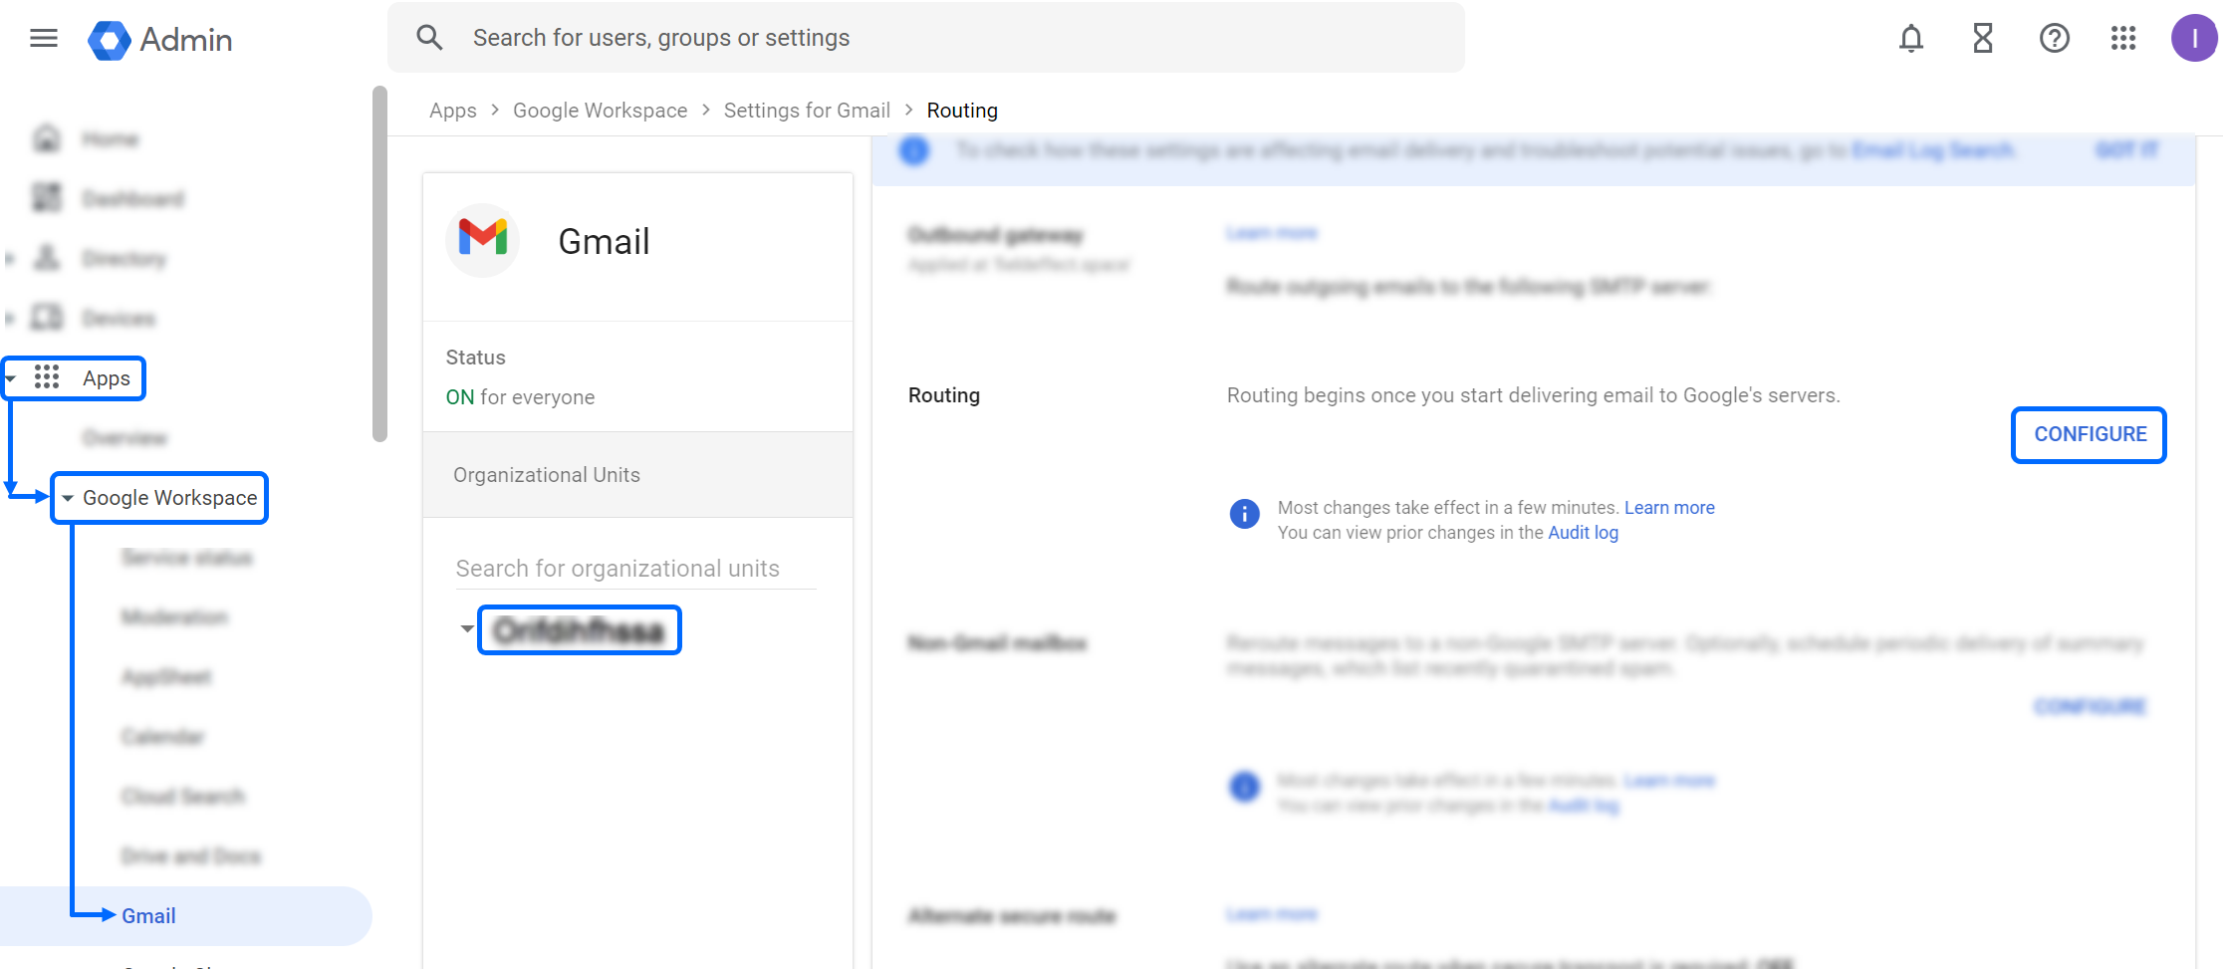Select Apps in the sidebar
2223x969 pixels.
(107, 378)
